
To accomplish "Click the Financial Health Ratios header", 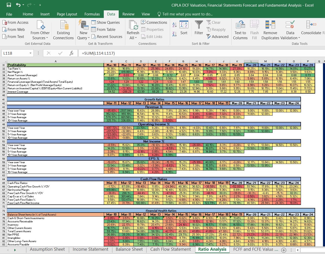I will [161, 210].
